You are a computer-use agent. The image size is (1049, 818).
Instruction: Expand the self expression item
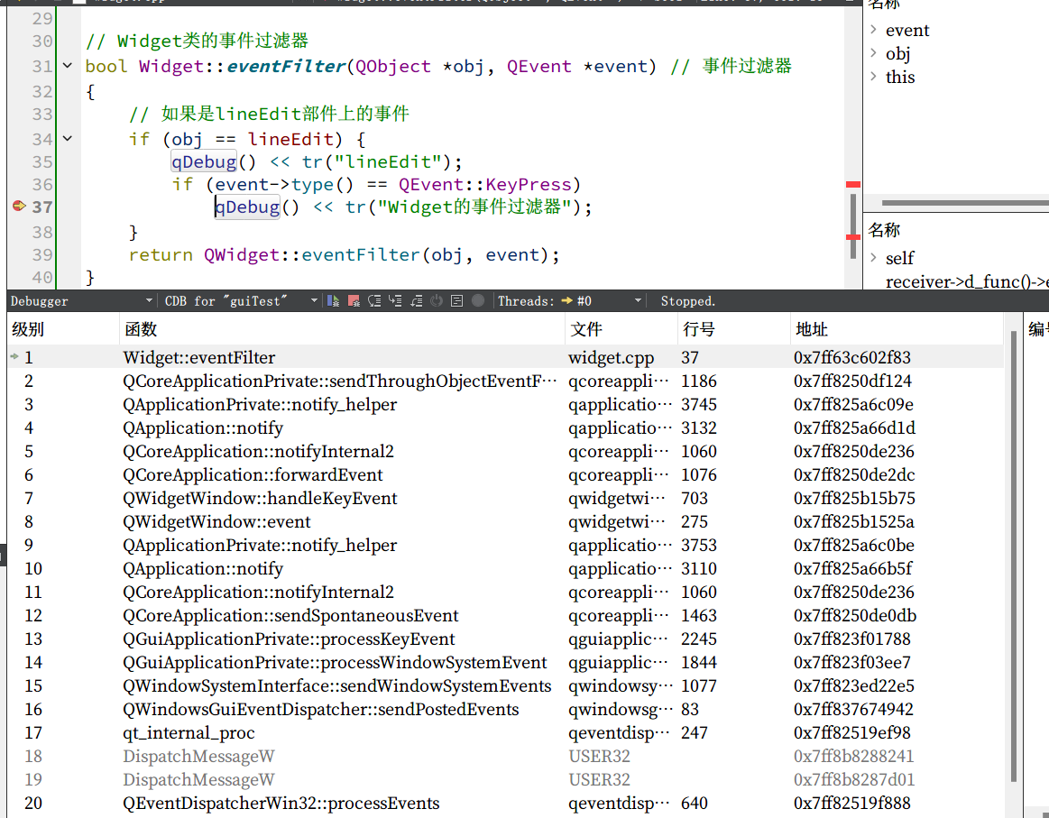874,258
